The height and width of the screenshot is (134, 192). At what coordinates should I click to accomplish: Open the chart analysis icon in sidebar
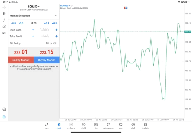tap(4, 109)
